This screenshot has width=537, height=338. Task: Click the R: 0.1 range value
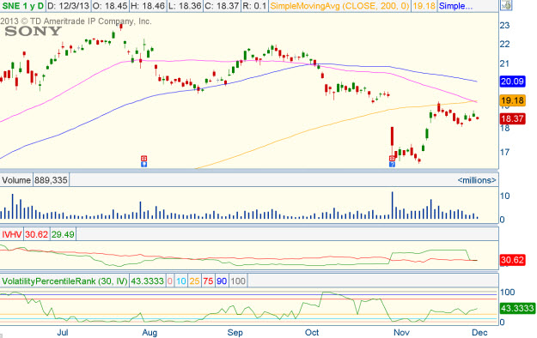(254, 6)
